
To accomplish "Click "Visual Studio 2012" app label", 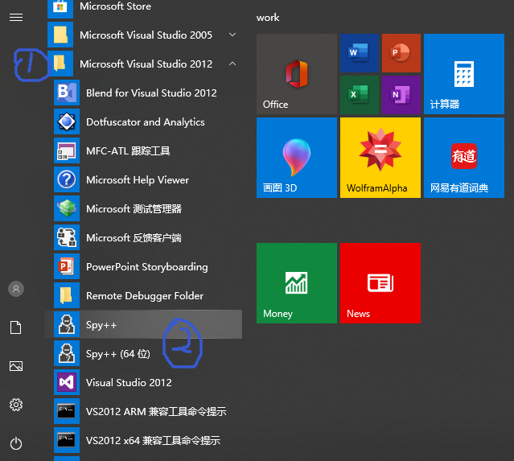I will tap(129, 383).
